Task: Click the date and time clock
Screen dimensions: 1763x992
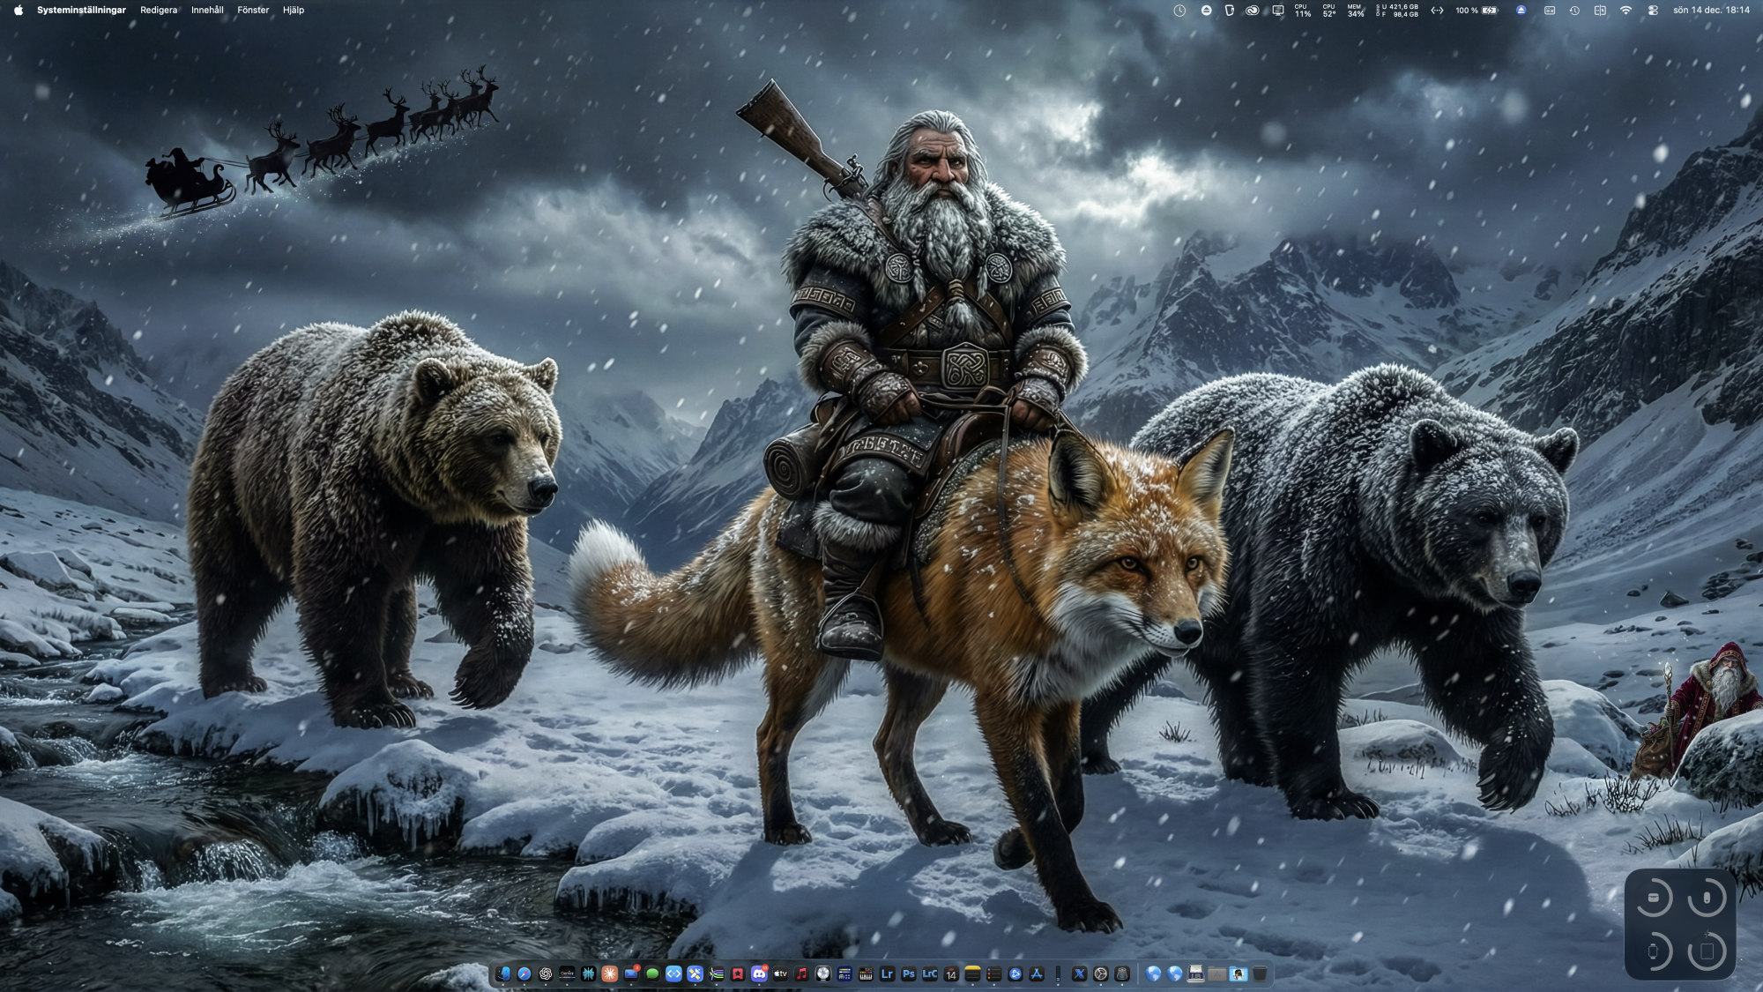Action: (x=1711, y=11)
